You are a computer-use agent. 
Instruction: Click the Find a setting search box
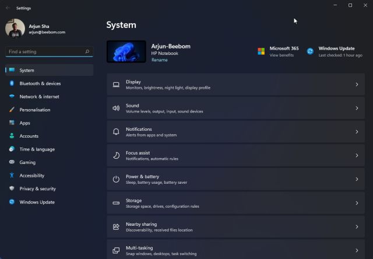coord(49,52)
